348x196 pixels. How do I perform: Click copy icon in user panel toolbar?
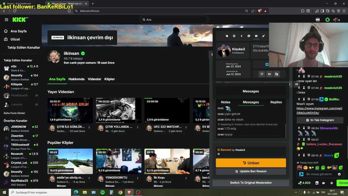(227, 36)
